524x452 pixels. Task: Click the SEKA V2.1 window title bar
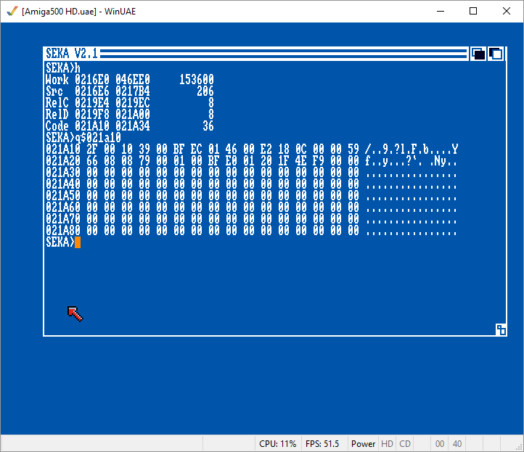coord(255,54)
